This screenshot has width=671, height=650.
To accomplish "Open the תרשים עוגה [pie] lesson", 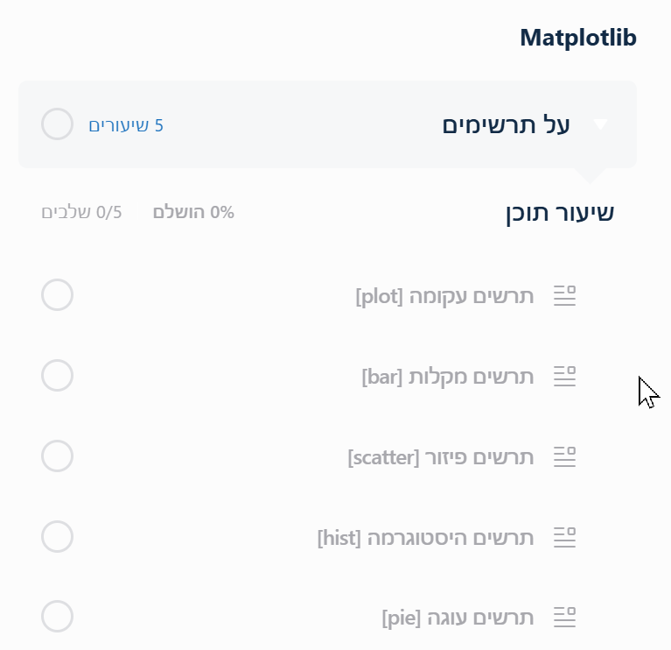I will (458, 617).
